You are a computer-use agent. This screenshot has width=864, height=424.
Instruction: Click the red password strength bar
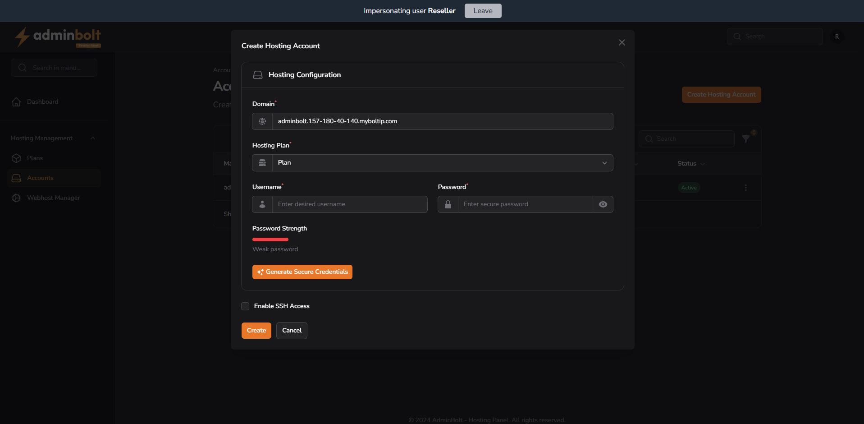tap(270, 240)
